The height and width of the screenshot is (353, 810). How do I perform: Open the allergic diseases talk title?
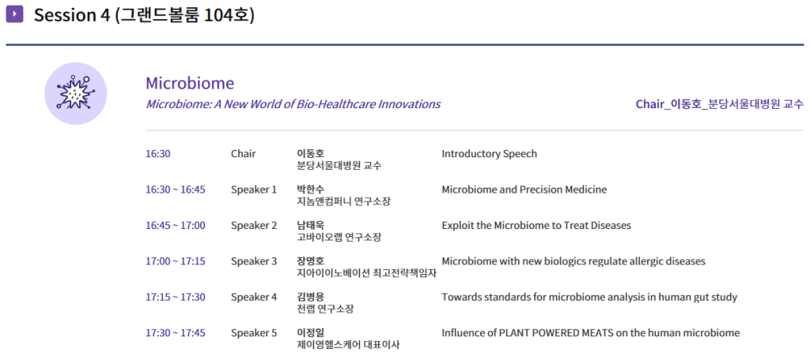click(x=573, y=261)
